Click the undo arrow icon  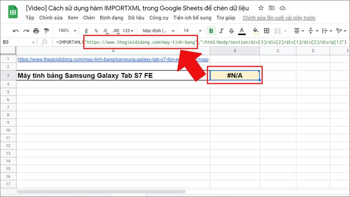tap(15, 31)
